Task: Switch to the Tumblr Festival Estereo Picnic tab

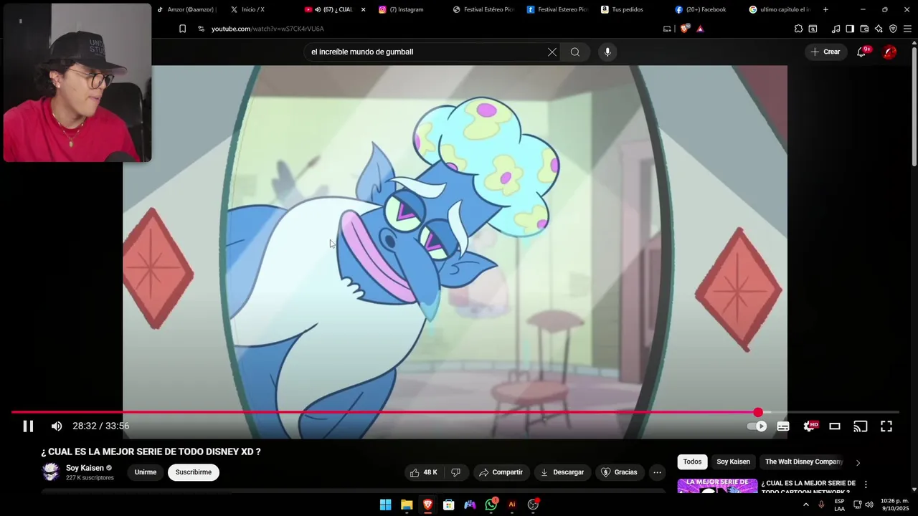Action: (x=558, y=9)
